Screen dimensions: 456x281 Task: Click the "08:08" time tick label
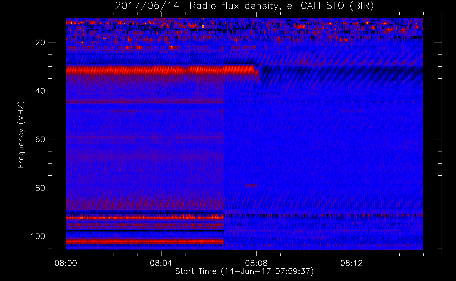(256, 263)
